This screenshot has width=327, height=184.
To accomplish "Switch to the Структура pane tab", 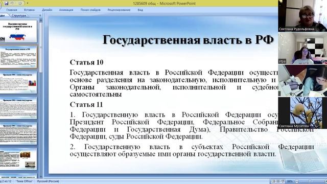I will (19, 15).
